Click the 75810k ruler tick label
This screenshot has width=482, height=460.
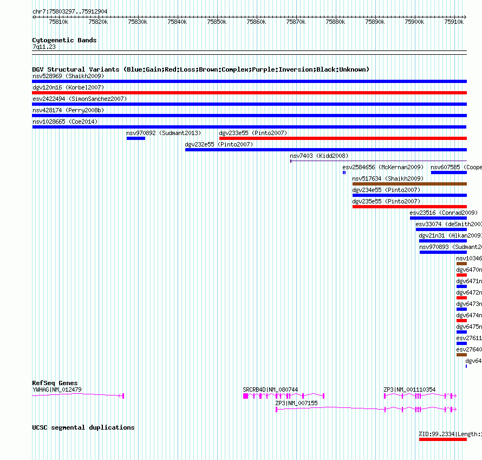[58, 22]
